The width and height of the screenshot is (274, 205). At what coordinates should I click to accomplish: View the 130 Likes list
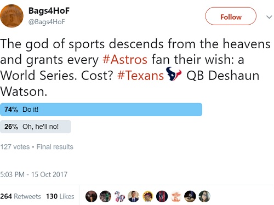pyautogui.click(x=60, y=196)
